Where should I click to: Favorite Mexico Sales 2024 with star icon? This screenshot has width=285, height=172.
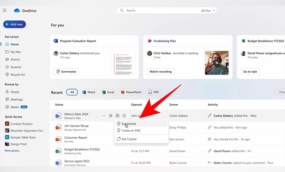[124, 116]
